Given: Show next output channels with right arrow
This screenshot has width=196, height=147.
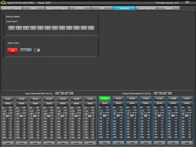Looking at the screenshot, I should [x=167, y=94].
